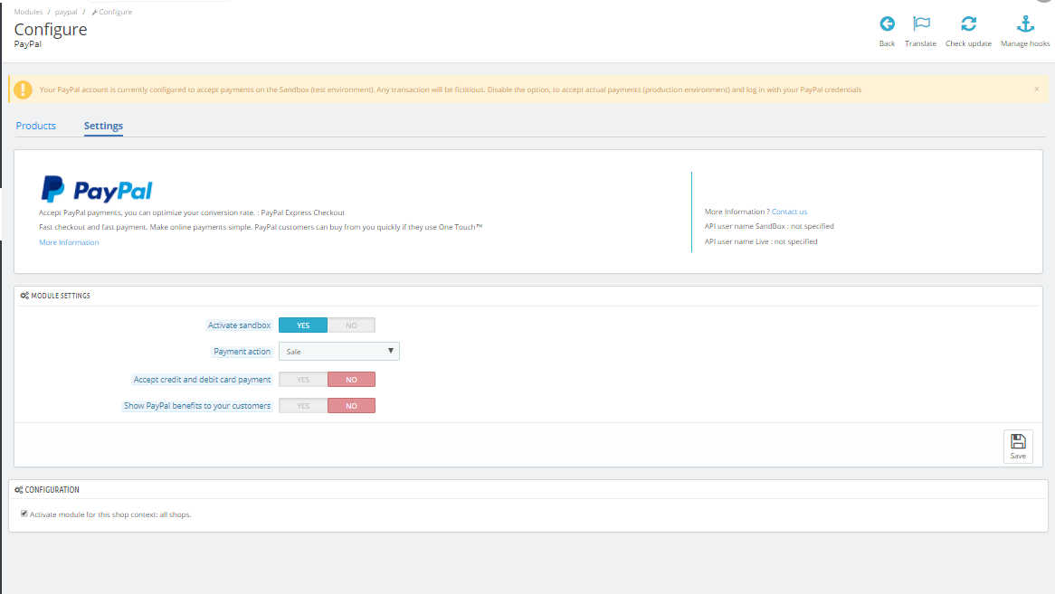Click the Back arrow icon
The image size is (1055, 594).
(887, 24)
